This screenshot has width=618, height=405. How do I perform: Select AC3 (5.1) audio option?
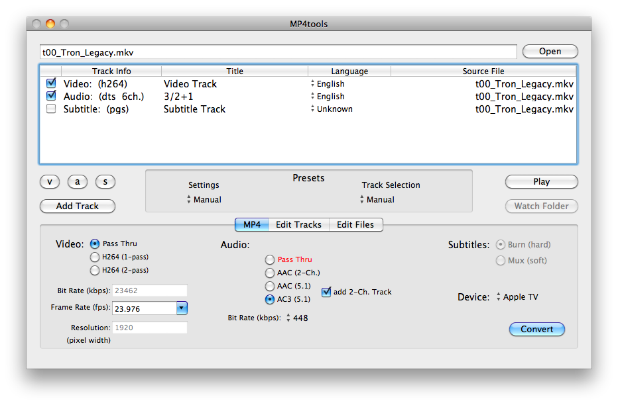270,299
